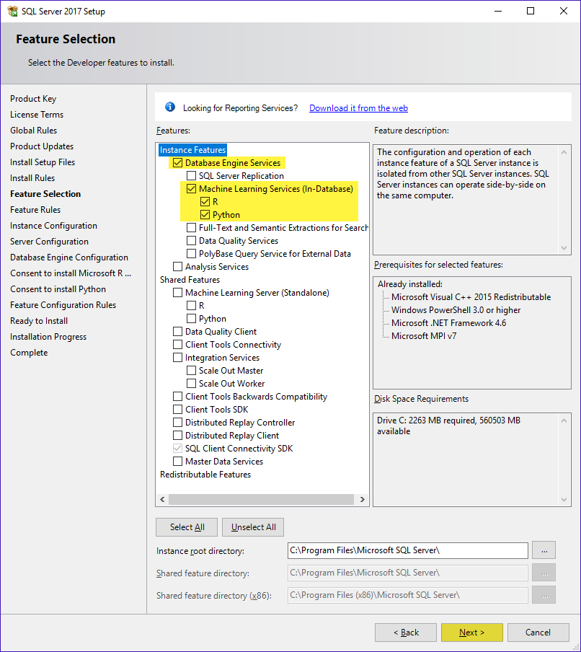Check the Scale Out Master option
The image size is (581, 652).
(x=191, y=370)
